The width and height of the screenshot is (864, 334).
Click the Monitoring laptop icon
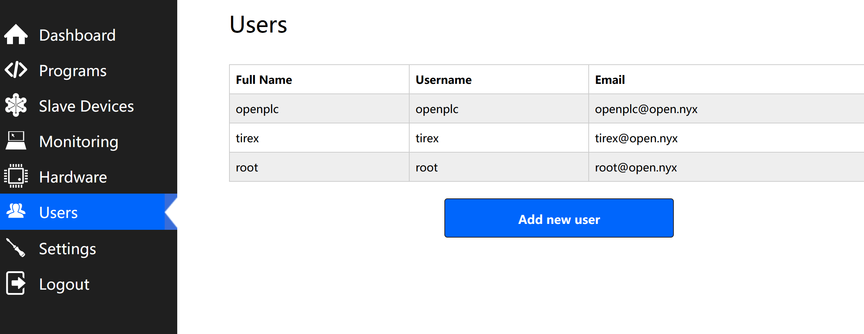(16, 141)
